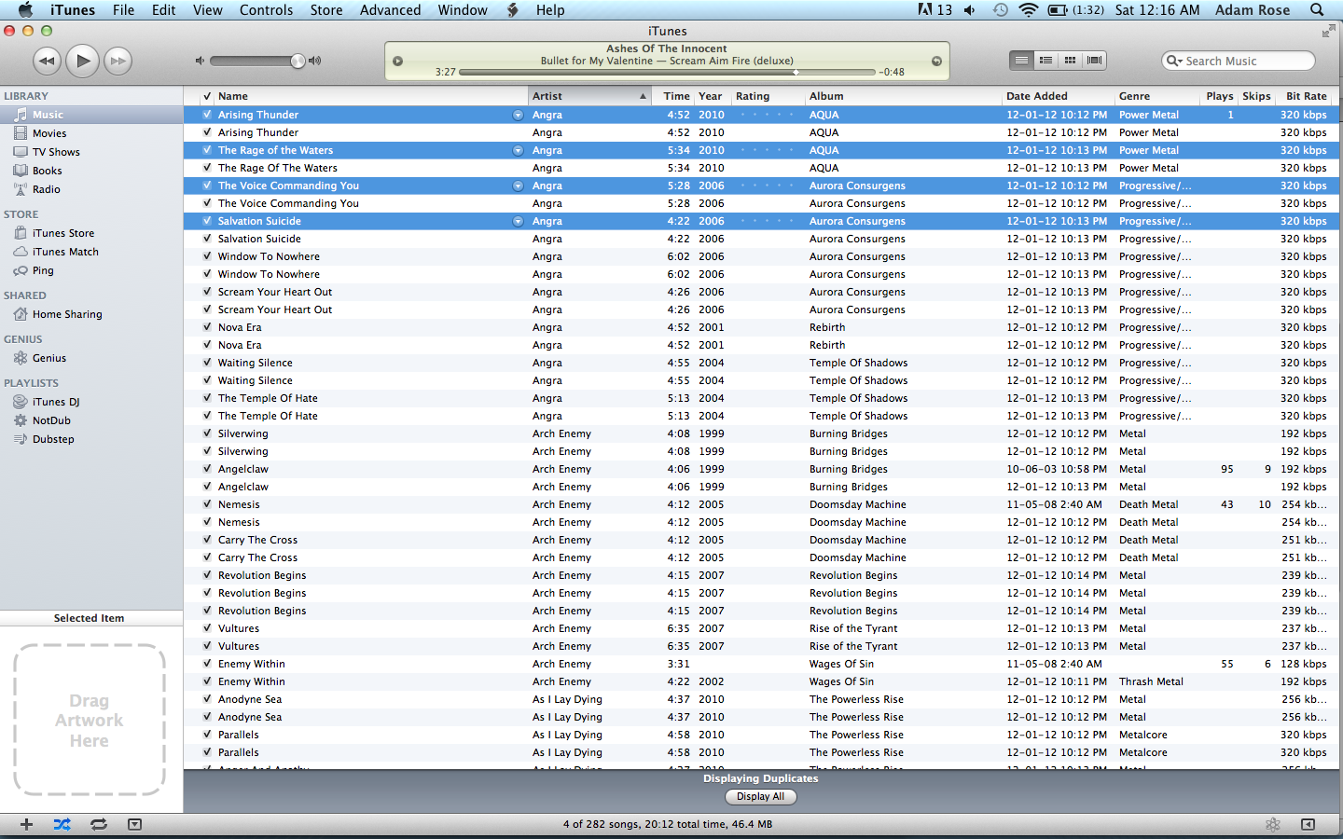This screenshot has height=839, width=1343.
Task: Open the Edit menu
Action: 164,10
